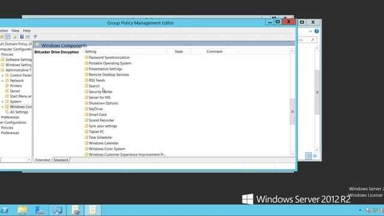Click the export list toolbar icon

14,37
